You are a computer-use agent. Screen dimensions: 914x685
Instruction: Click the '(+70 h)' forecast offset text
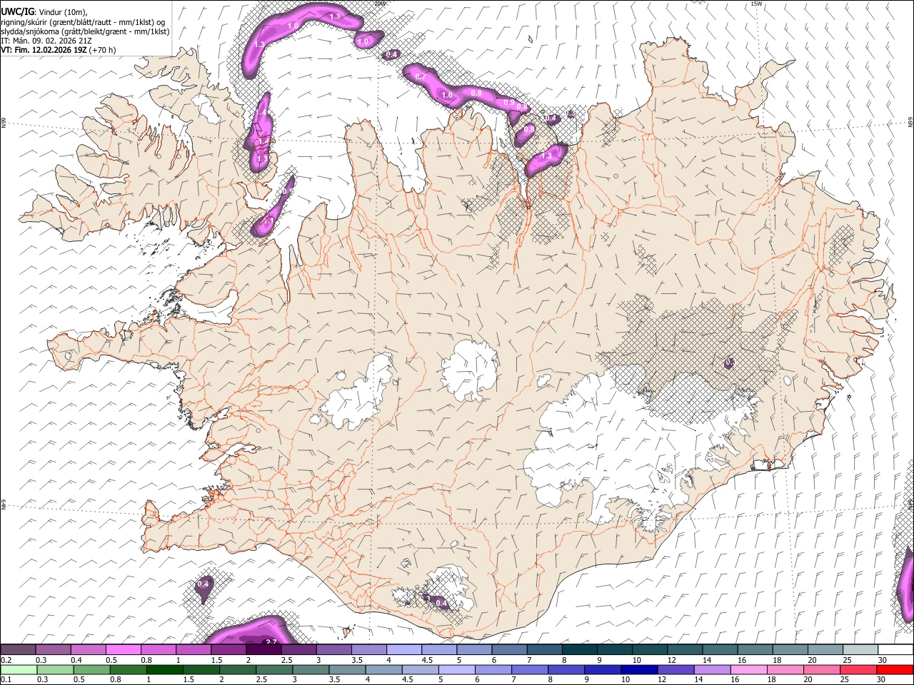(x=103, y=50)
